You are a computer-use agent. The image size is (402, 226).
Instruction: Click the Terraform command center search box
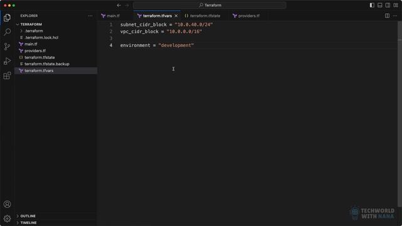point(210,5)
